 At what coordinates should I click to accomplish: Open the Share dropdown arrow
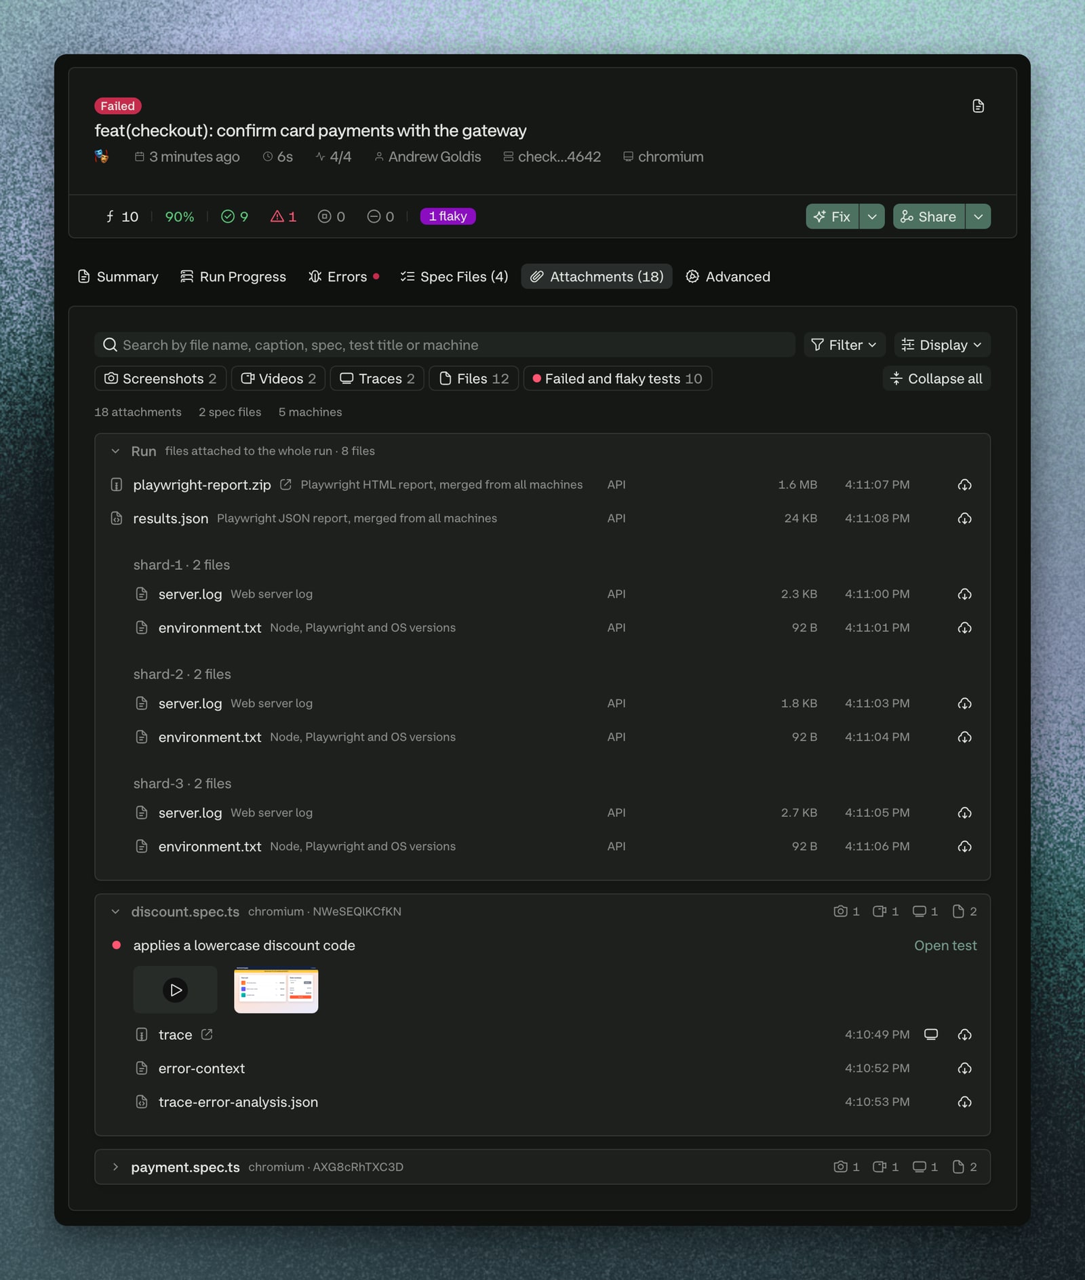tap(978, 216)
